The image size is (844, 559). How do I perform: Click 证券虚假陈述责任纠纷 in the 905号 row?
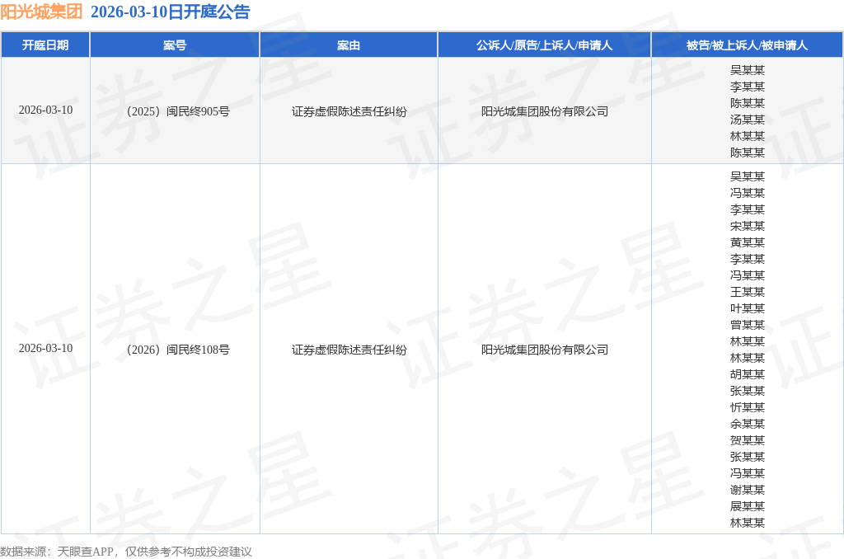tap(349, 111)
